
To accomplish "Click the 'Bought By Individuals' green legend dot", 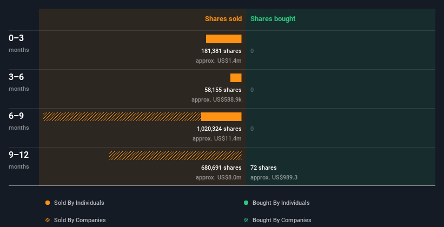I will point(246,203).
